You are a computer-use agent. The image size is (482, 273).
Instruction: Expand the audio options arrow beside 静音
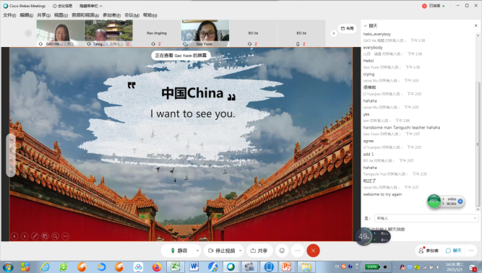(x=197, y=251)
